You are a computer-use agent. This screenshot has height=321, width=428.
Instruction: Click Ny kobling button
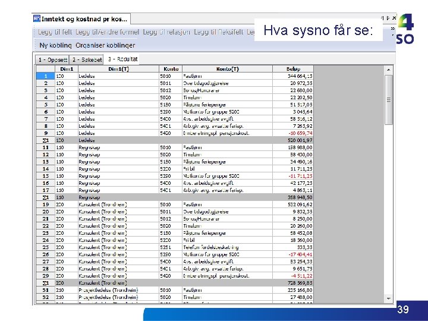pyautogui.click(x=55, y=45)
